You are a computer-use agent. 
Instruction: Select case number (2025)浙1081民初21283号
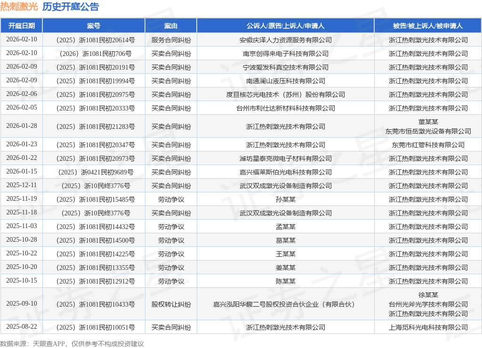click(96, 127)
